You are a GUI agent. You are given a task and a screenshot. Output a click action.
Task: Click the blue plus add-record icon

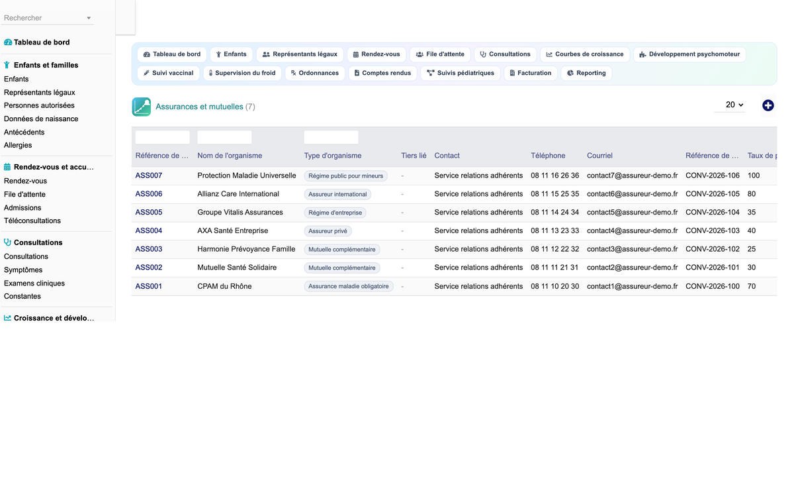coord(768,105)
